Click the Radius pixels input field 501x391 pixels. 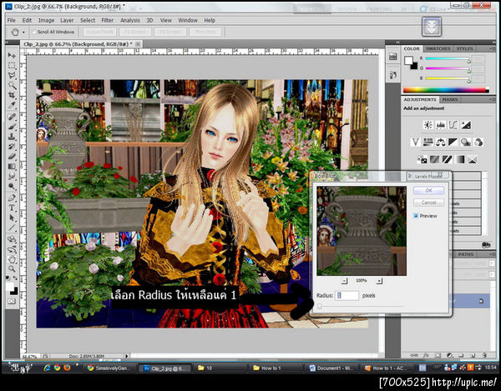[x=347, y=296]
